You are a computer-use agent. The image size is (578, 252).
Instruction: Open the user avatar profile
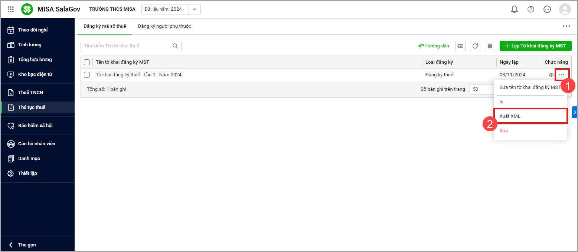[x=565, y=9]
